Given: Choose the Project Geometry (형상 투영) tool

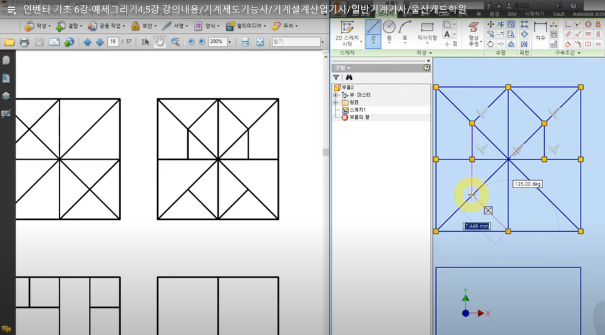Looking at the screenshot, I should [x=473, y=34].
